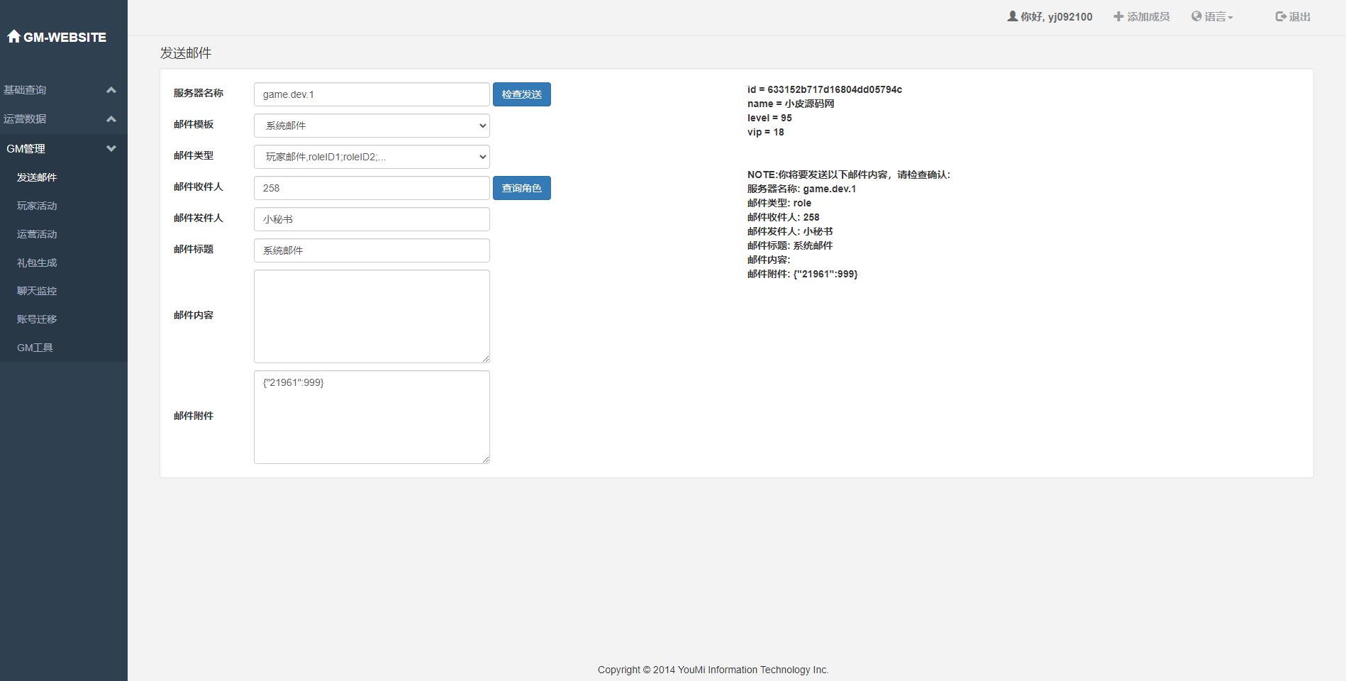Open the 邮件类型 dropdown for player mail

coord(371,157)
